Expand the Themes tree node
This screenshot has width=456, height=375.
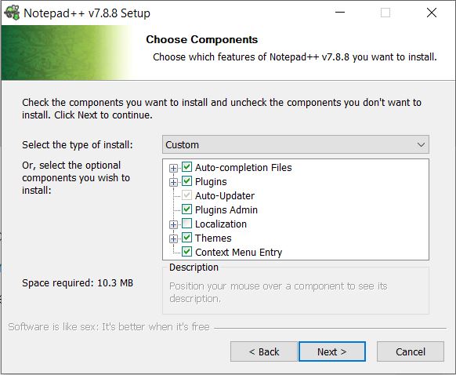(173, 238)
